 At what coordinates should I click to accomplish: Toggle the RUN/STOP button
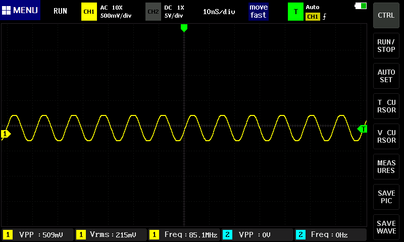(x=386, y=46)
